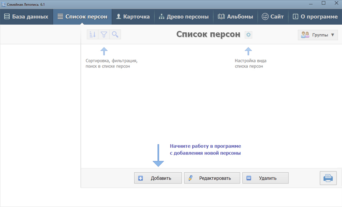Screen dimensions: 342x207
Task: Click the sort list icon
Action: pos(92,35)
